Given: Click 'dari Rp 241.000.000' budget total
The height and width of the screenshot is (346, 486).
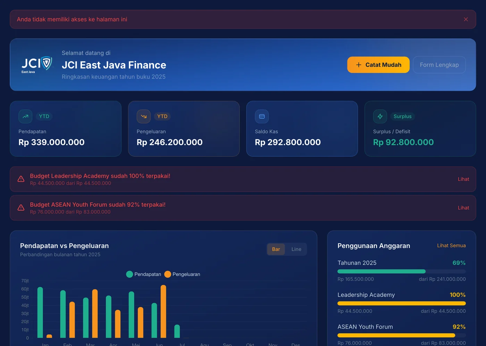Looking at the screenshot, I should [442, 279].
